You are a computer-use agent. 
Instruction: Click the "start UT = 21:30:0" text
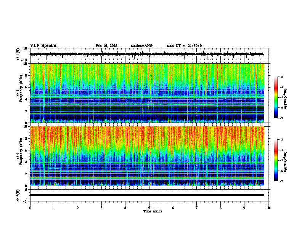tap(184, 46)
